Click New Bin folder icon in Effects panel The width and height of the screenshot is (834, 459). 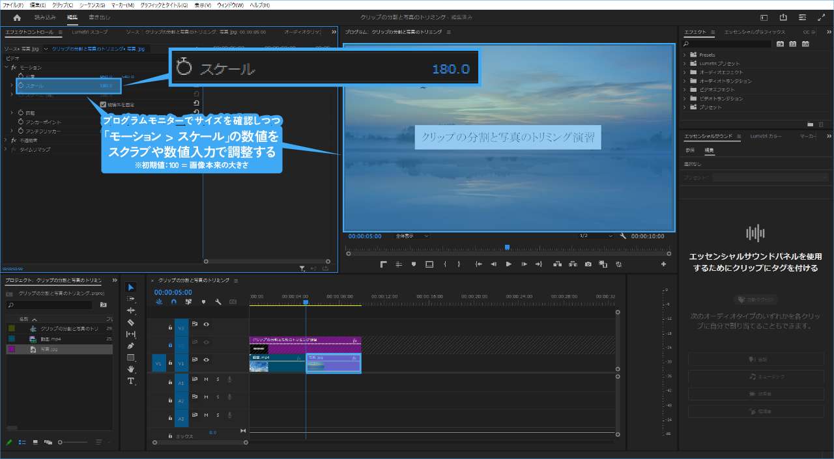(811, 124)
